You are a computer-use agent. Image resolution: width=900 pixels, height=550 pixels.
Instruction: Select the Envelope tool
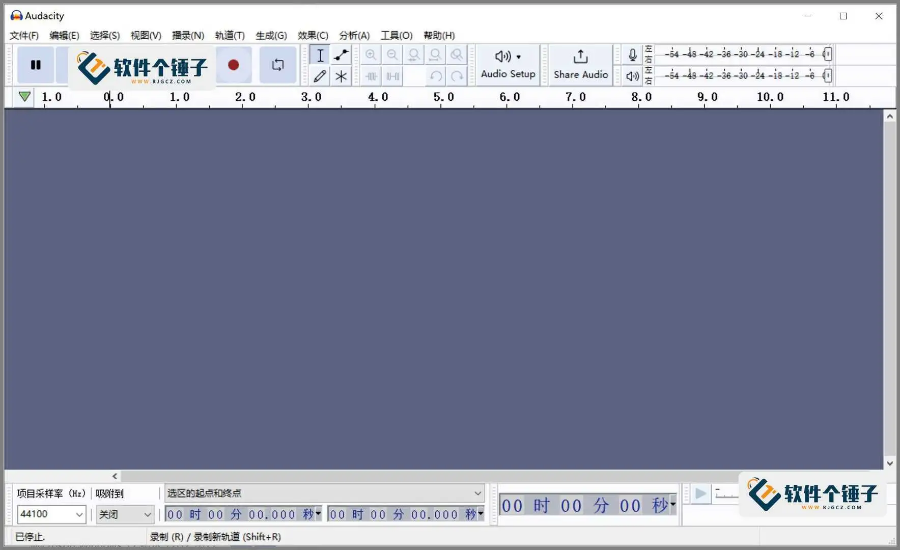point(341,55)
